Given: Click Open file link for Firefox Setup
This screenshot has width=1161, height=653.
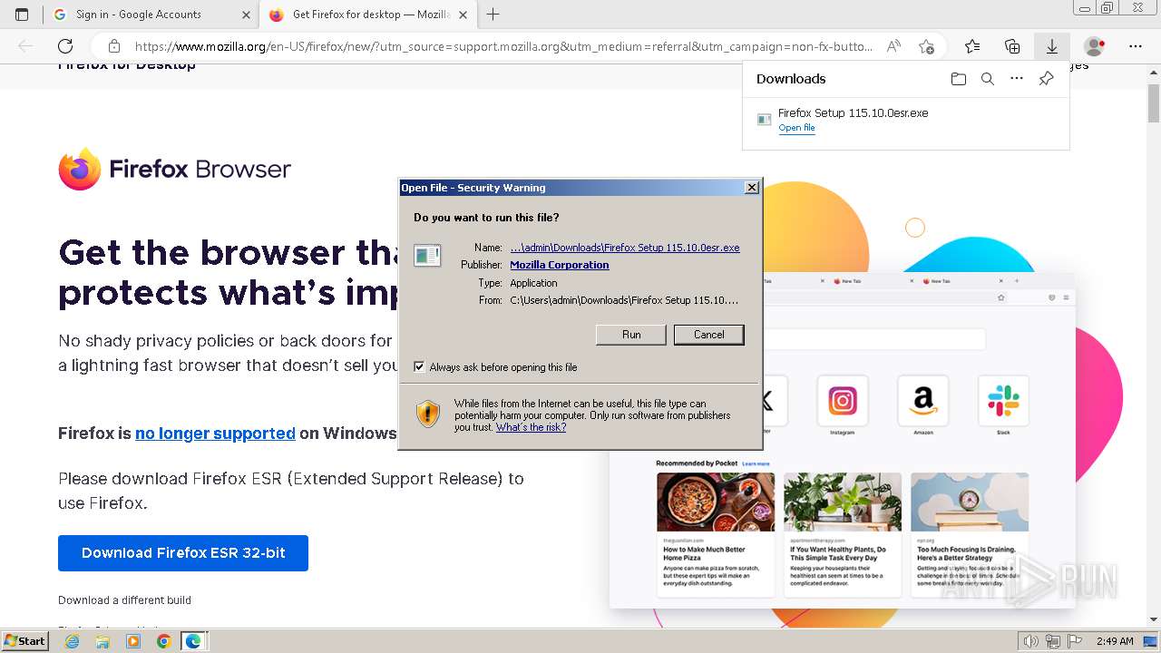Looking at the screenshot, I should [x=796, y=128].
